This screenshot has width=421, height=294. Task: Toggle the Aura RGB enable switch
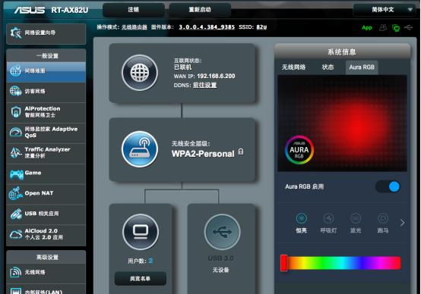point(388,186)
